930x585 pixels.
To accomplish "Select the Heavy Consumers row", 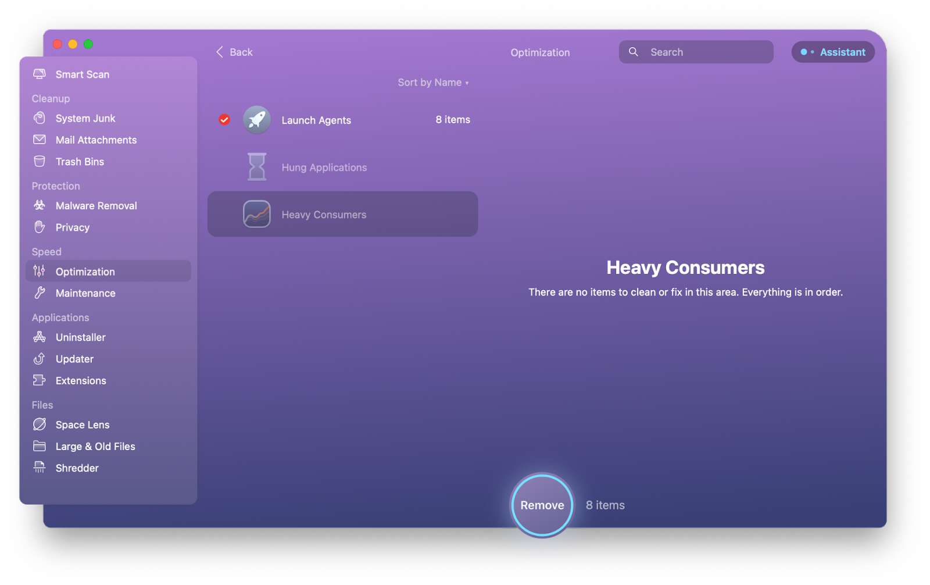I will pyautogui.click(x=343, y=214).
